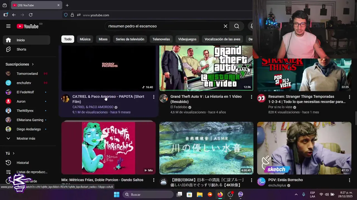Select the Todo filter chip
This screenshot has height=200, width=357.
coord(68,39)
